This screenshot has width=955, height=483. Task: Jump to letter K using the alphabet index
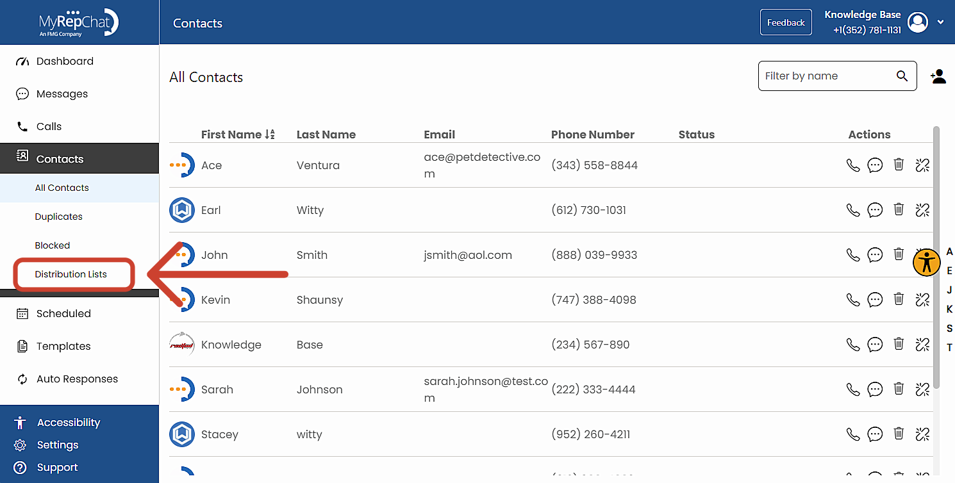coord(949,309)
